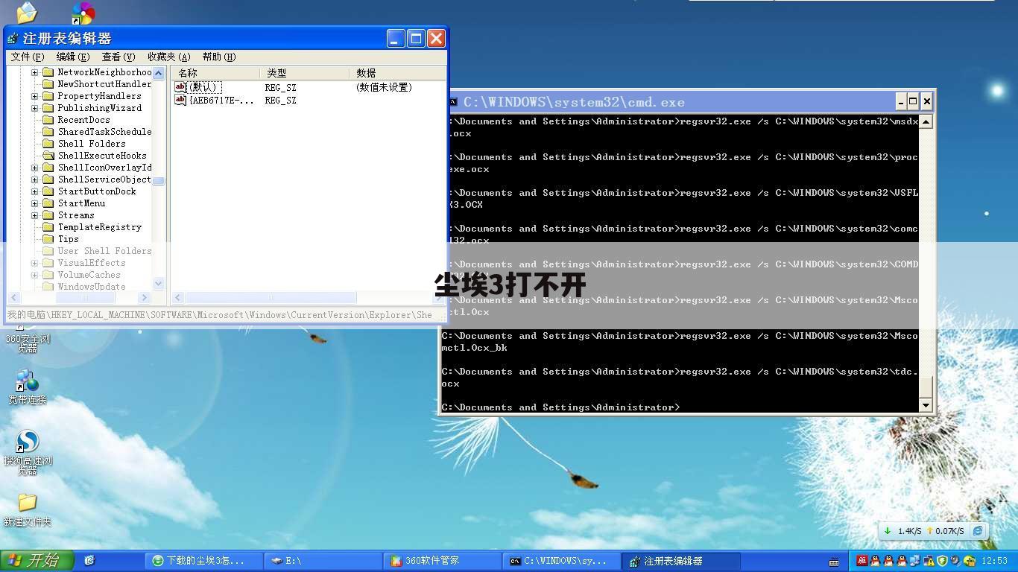
Task: Sort values by the 名称 column header
Action: point(215,73)
